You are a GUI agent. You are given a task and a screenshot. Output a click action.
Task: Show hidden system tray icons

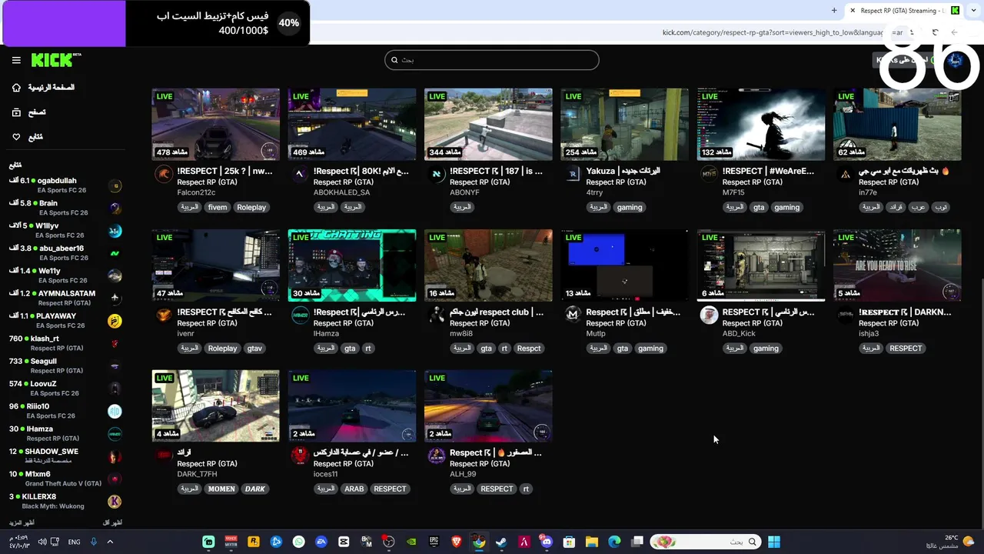click(110, 542)
